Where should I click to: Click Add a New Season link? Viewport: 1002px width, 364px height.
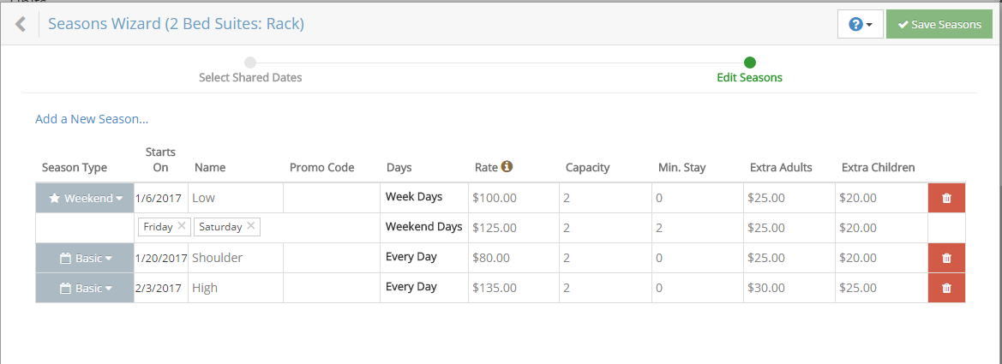click(x=92, y=119)
